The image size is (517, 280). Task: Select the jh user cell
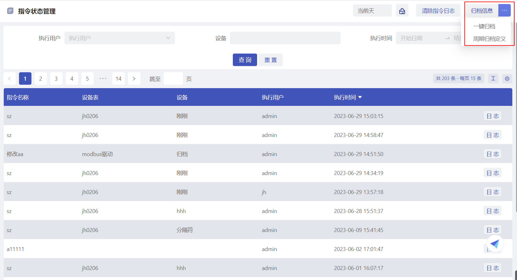coord(264,192)
